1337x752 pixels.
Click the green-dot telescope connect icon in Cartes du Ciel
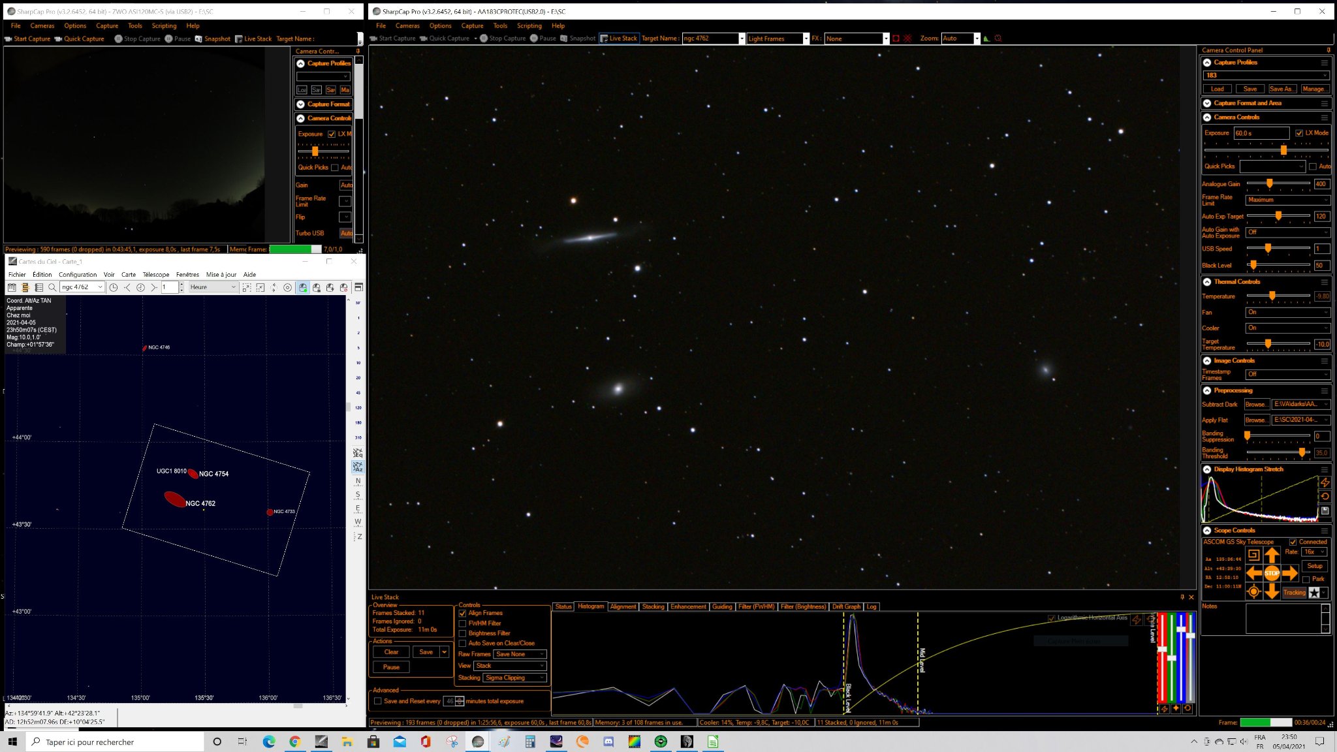point(303,287)
